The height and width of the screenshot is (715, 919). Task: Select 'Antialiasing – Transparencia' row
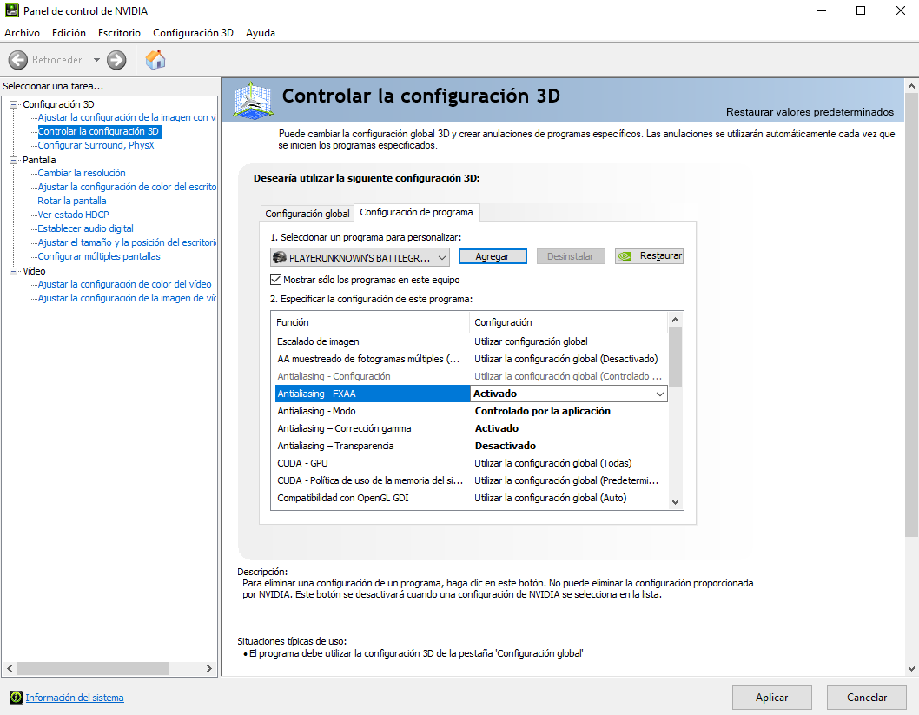[x=471, y=446]
